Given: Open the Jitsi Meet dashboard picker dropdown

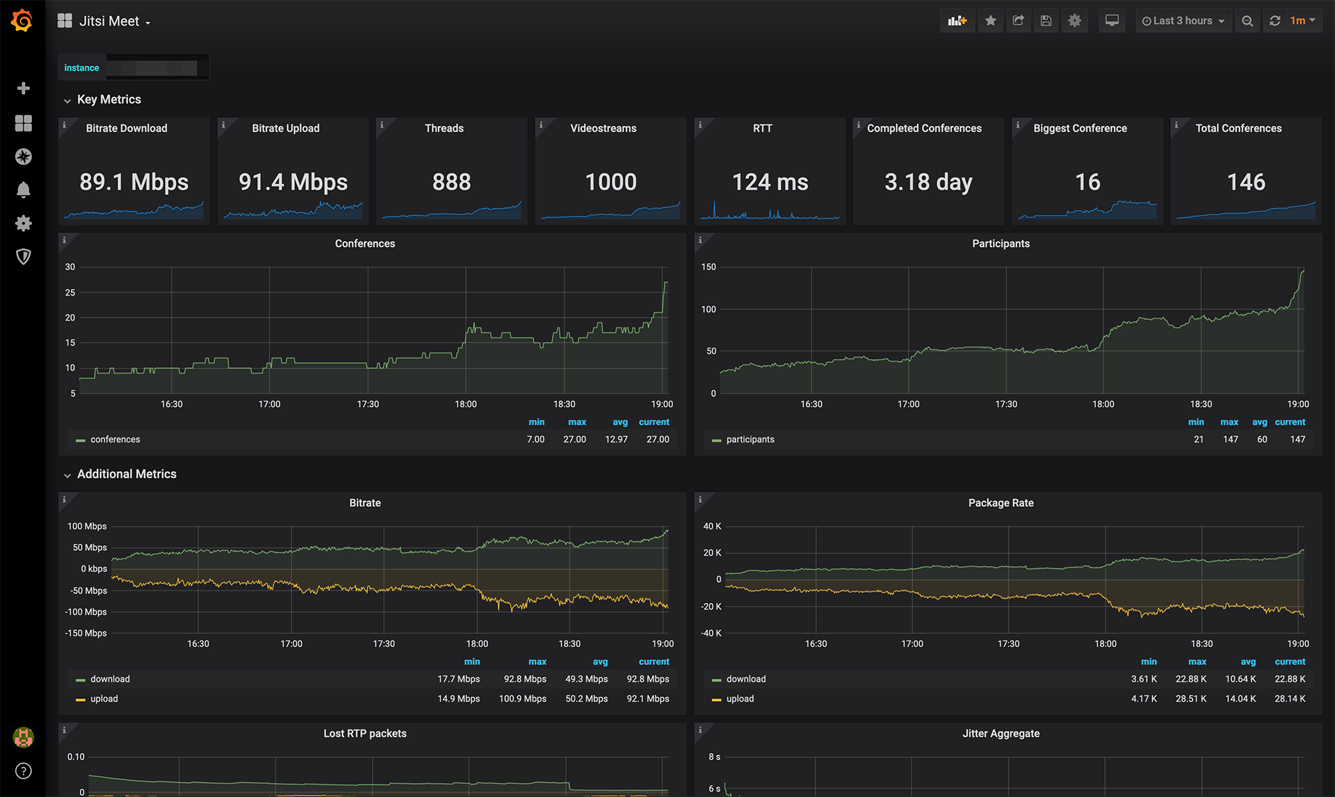Looking at the screenshot, I should point(104,21).
